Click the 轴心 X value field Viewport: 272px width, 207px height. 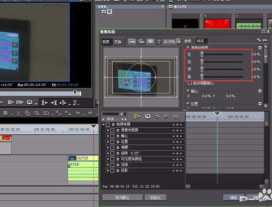tap(206, 96)
